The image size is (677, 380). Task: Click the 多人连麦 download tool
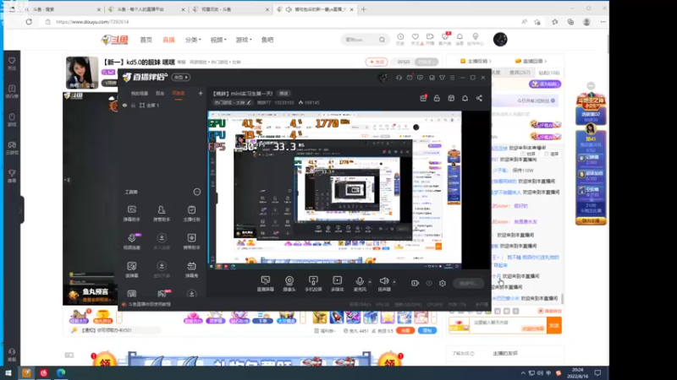(162, 242)
